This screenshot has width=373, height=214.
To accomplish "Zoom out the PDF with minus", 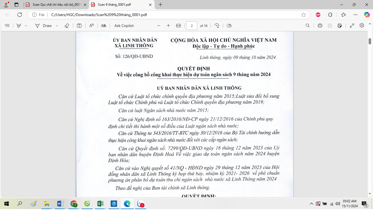I will (x=159, y=26).
